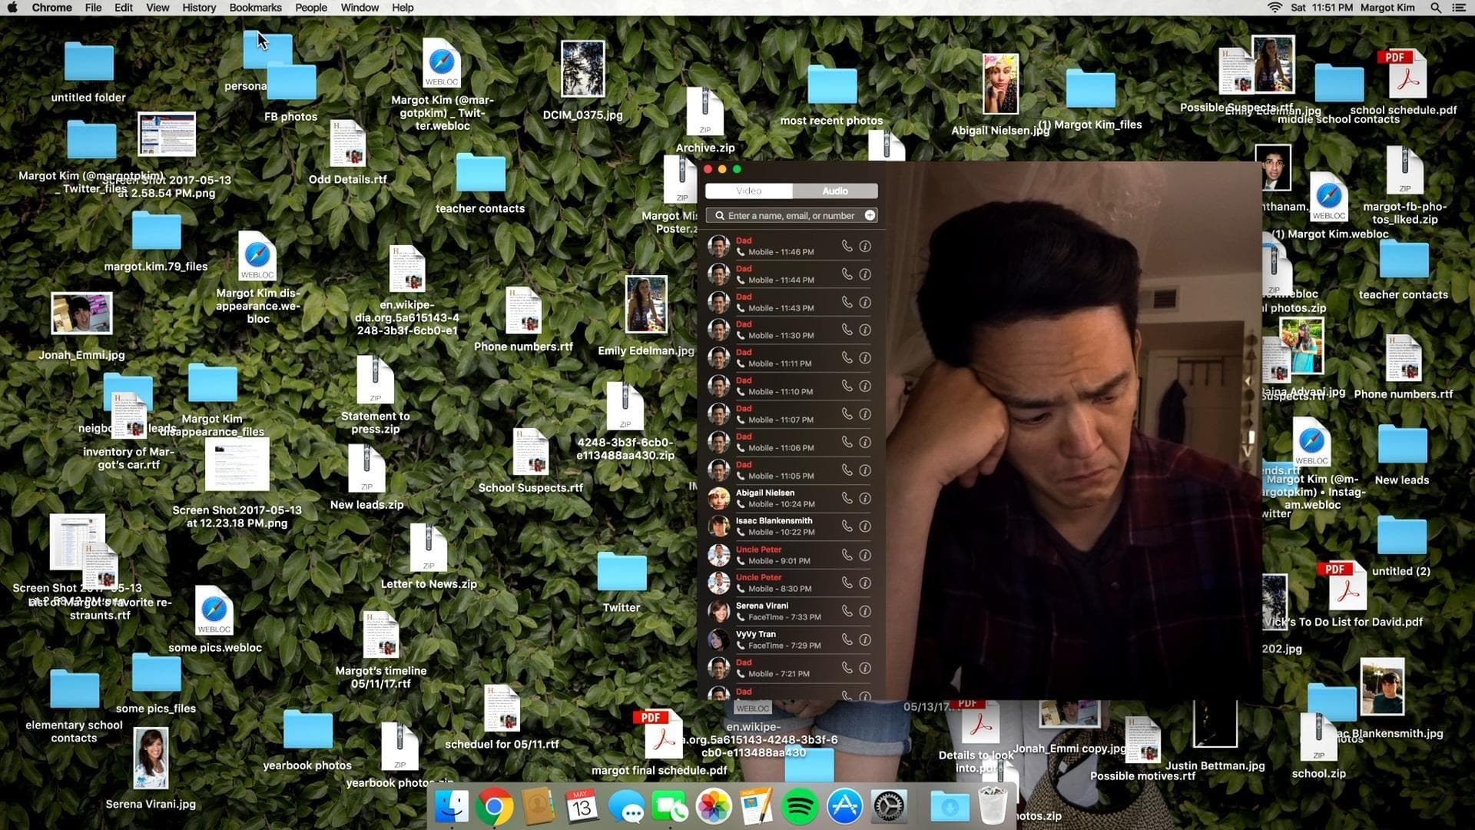Open the Downloads folder in the dock
1475x830 pixels.
(x=950, y=806)
